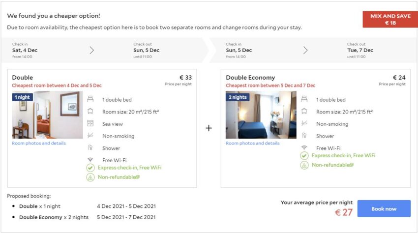Click the sea view icon
Image resolution: width=418 pixels, height=233 pixels.
tap(90, 124)
